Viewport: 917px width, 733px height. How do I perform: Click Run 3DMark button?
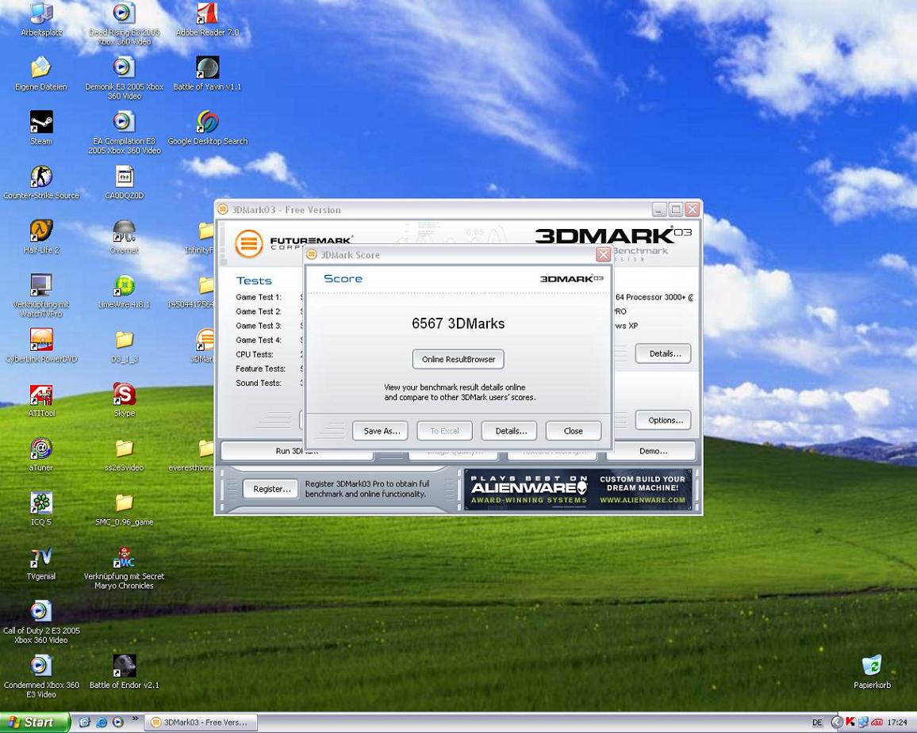coord(297,451)
